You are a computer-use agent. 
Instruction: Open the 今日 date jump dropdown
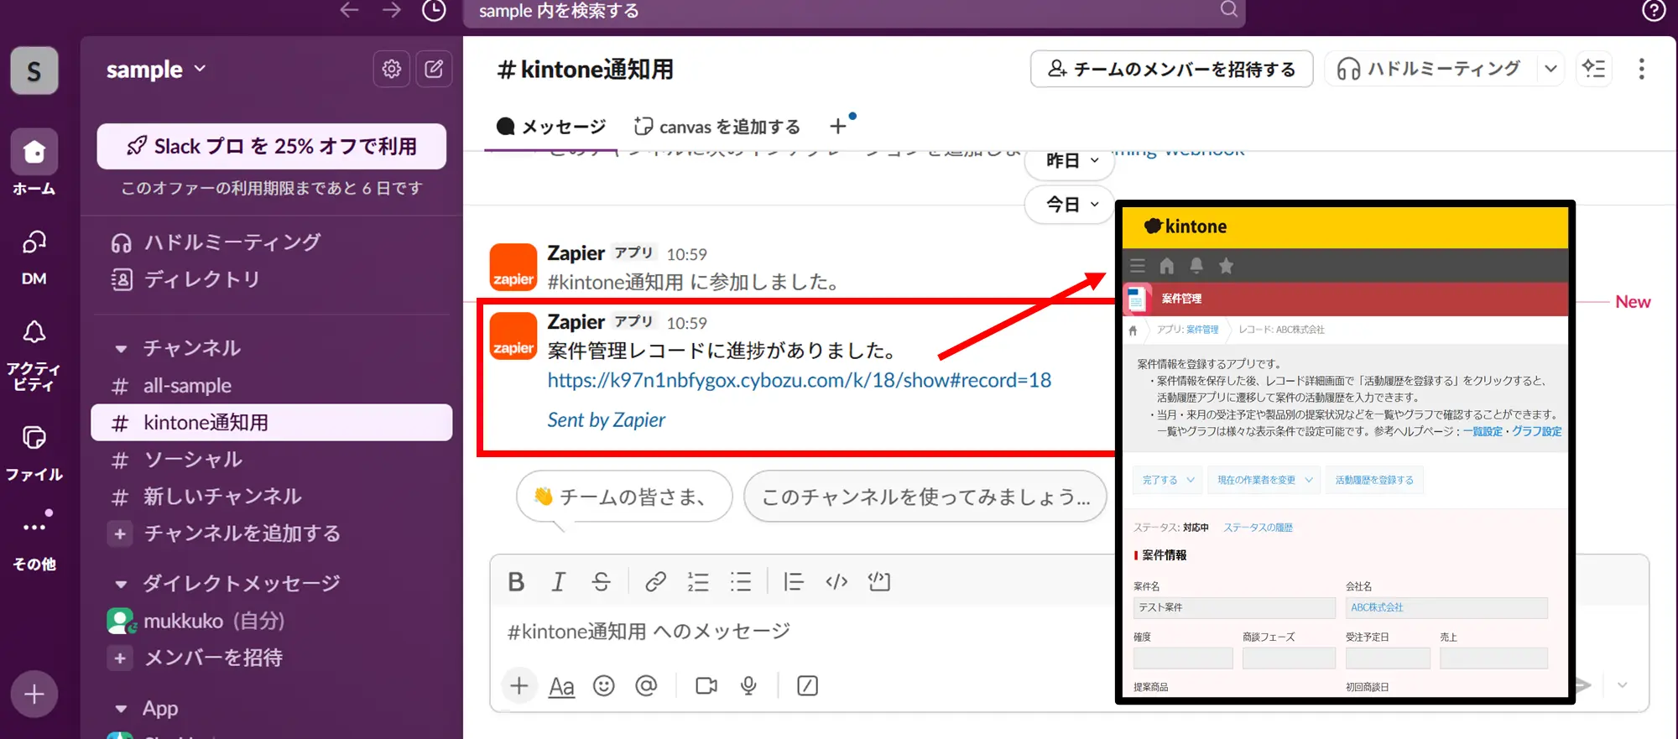pyautogui.click(x=1071, y=204)
